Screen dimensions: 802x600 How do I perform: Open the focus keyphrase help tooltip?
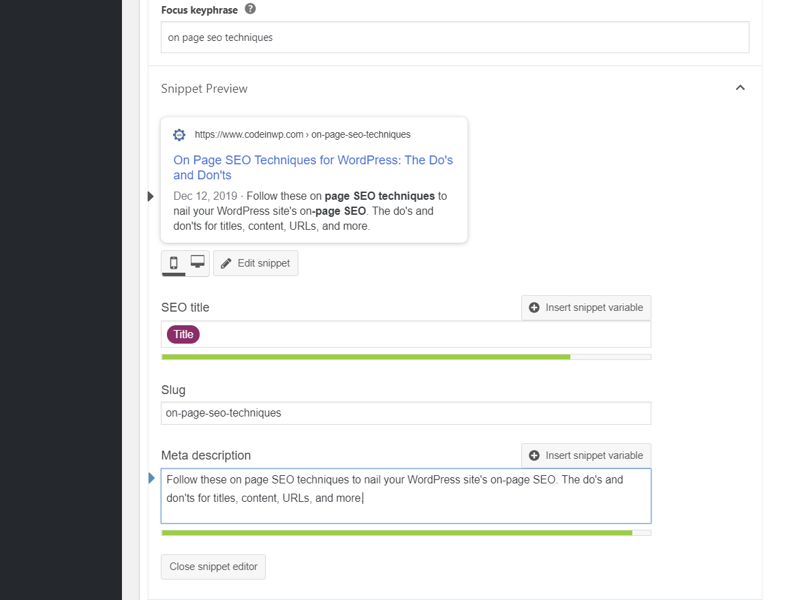[249, 10]
